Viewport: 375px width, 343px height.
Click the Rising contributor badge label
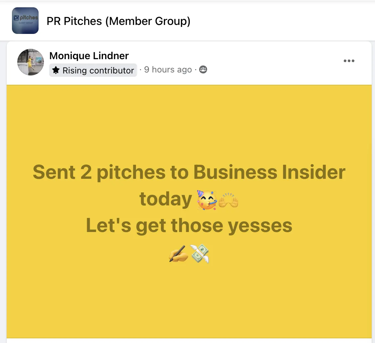coord(93,70)
